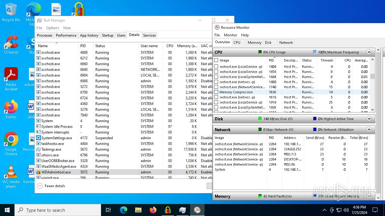This screenshot has height=216, width=385.
Task: Open the VLC media player desktop icon
Action: tap(11, 176)
